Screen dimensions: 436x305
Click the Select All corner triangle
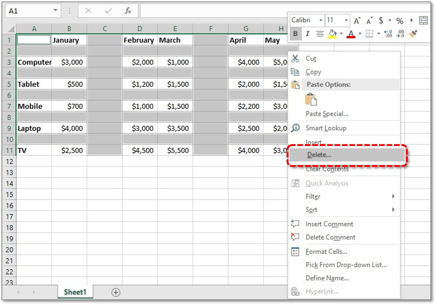coord(11,29)
